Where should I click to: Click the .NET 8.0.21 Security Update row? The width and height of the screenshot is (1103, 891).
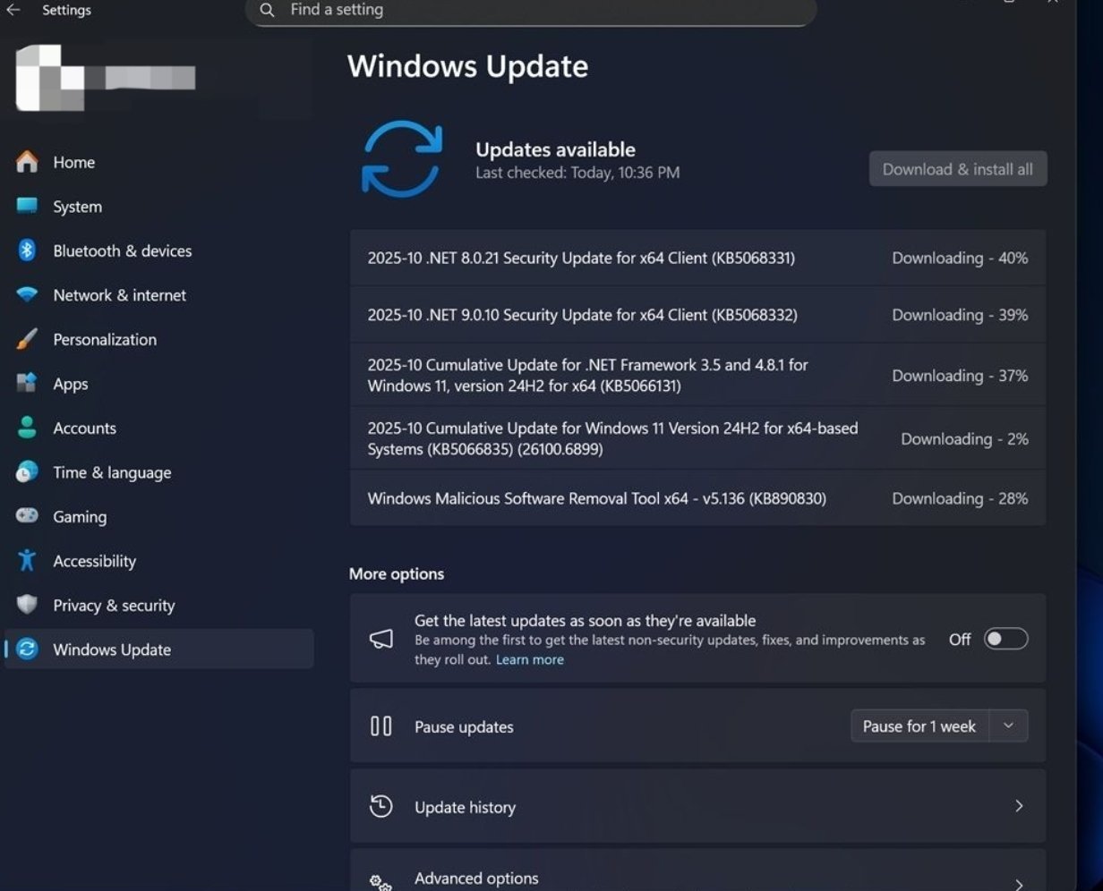697,258
